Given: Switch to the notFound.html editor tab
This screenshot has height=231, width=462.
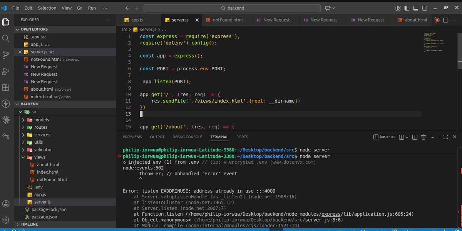Looking at the screenshot, I should click(x=226, y=20).
